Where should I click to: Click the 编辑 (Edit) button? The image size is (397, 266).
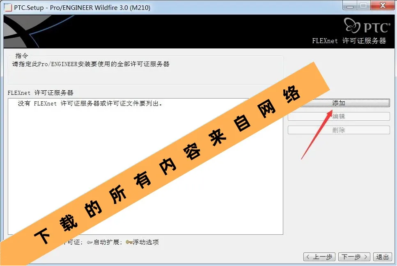click(x=339, y=117)
